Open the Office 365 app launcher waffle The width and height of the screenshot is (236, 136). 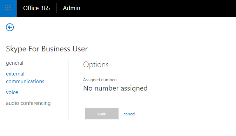point(8,8)
